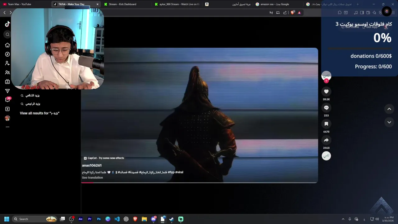Screen dimensions: 398x224
Task: Share the video via arrow icon
Action: pos(326,140)
